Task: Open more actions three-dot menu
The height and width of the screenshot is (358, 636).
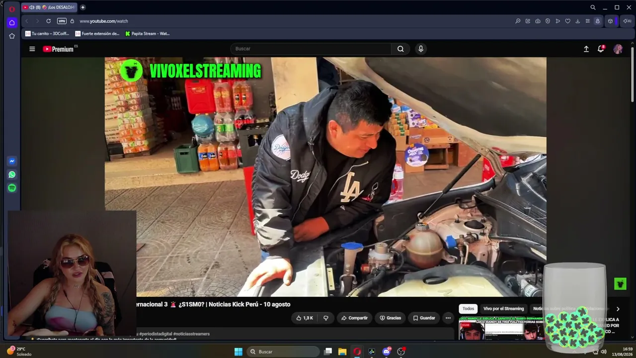Action: click(448, 318)
